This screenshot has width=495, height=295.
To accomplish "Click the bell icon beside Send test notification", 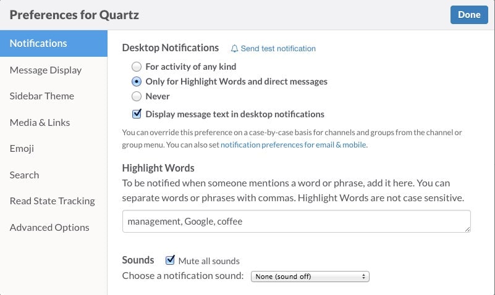I will (x=234, y=49).
